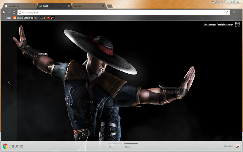Reload the chrome://apps page
The width and height of the screenshot is (243, 152).
coord(14,12)
